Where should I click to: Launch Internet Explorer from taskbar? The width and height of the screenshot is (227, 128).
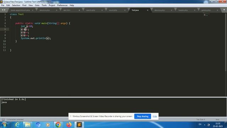(17, 125)
